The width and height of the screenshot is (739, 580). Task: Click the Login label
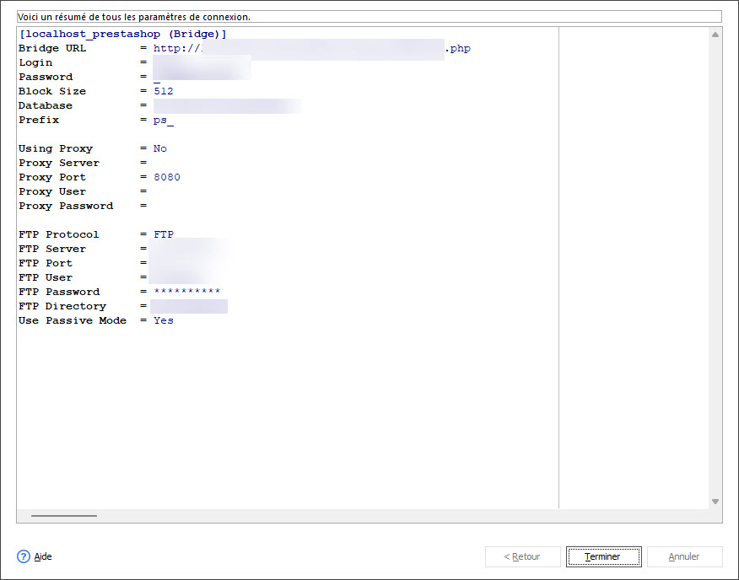[35, 62]
